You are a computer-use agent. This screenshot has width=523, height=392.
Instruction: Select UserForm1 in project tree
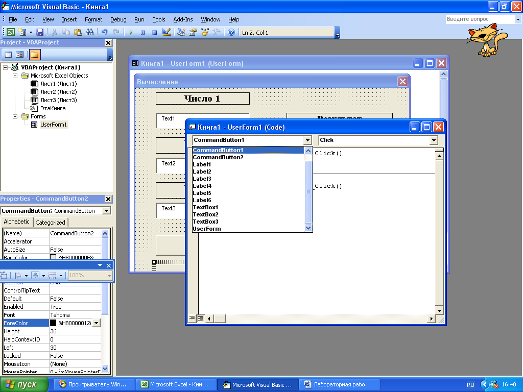[53, 125]
